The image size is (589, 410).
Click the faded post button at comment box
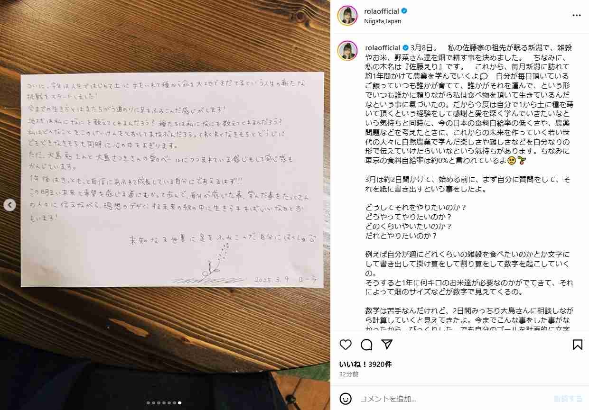point(568,398)
